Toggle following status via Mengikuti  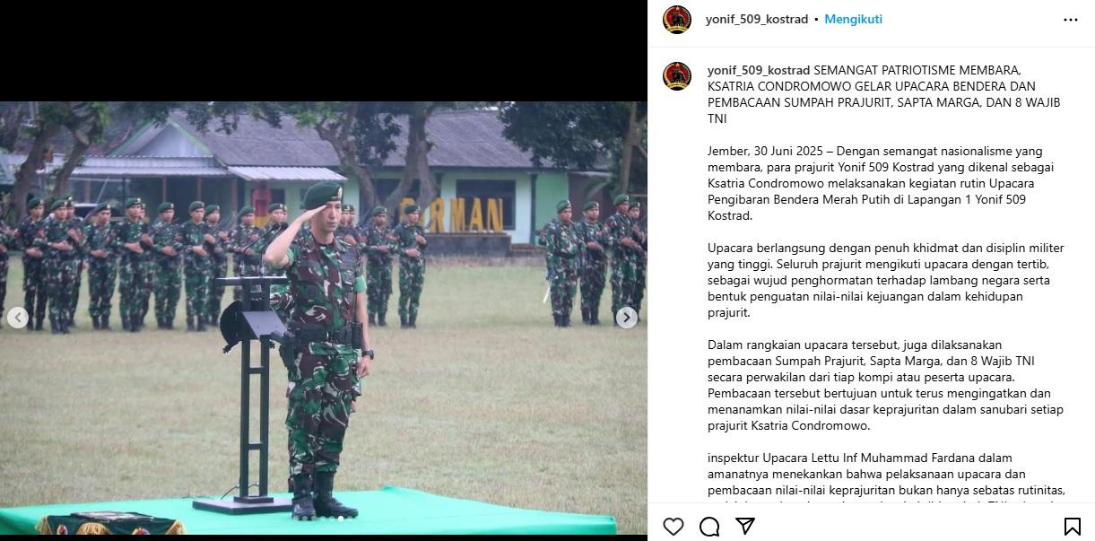coord(853,19)
